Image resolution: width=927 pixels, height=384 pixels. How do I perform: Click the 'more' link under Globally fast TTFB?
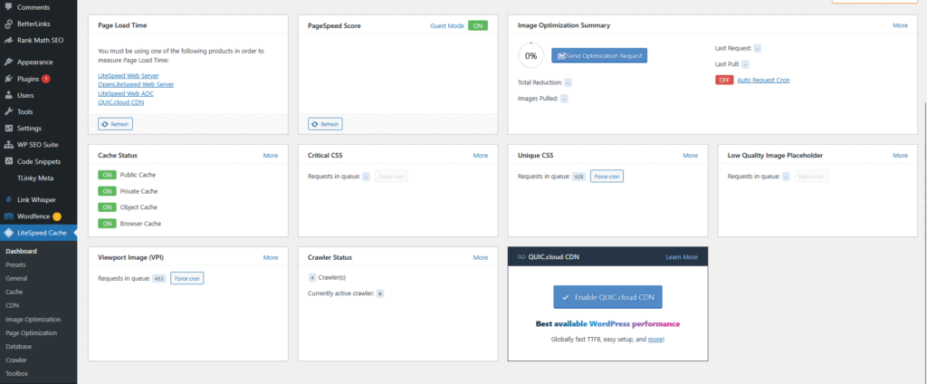click(655, 340)
